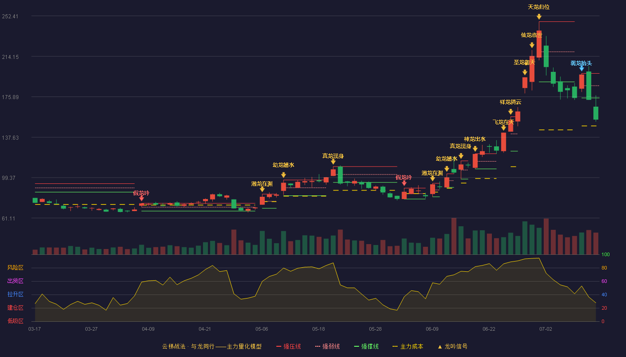Click the 天龙归位 signal arrow at the peak
626x357 pixels.
click(539, 17)
